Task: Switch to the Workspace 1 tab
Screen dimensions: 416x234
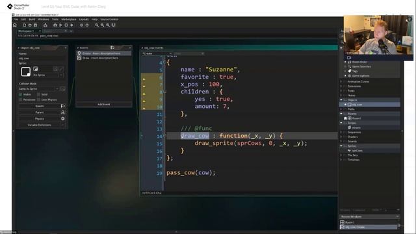Action: (x=26, y=31)
